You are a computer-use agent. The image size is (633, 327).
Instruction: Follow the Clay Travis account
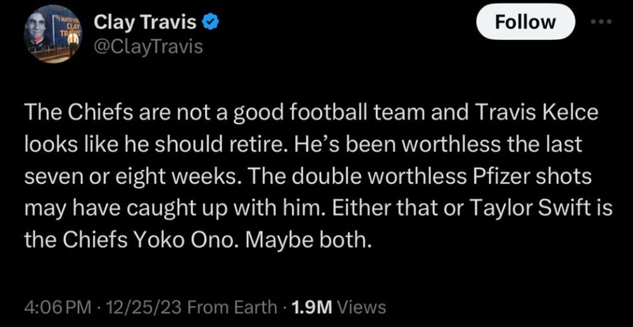coord(525,22)
